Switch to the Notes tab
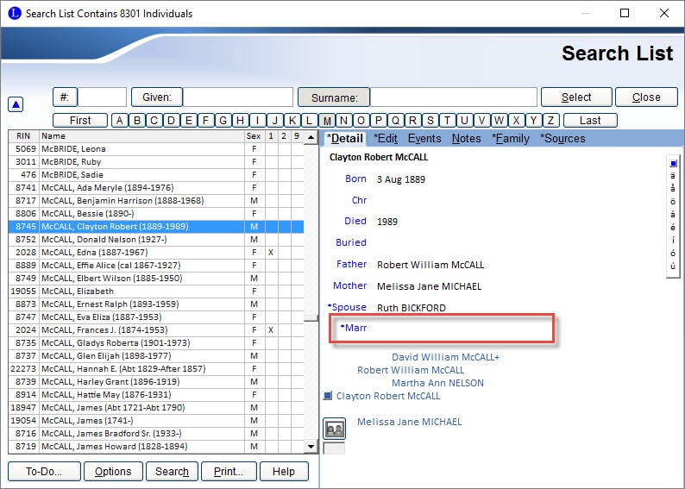Screen dimensions: 685x489 (466, 138)
